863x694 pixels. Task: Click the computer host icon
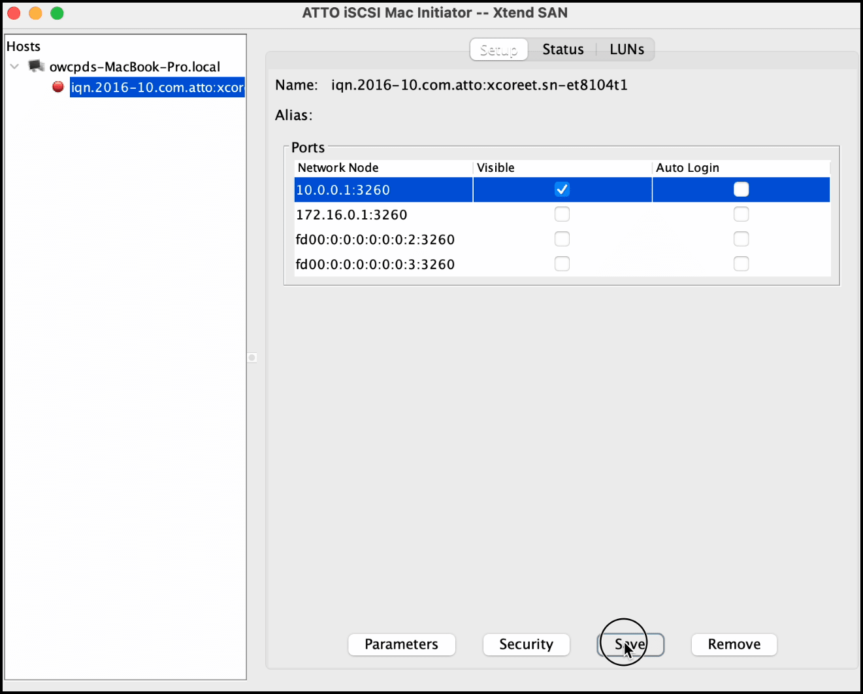point(37,66)
